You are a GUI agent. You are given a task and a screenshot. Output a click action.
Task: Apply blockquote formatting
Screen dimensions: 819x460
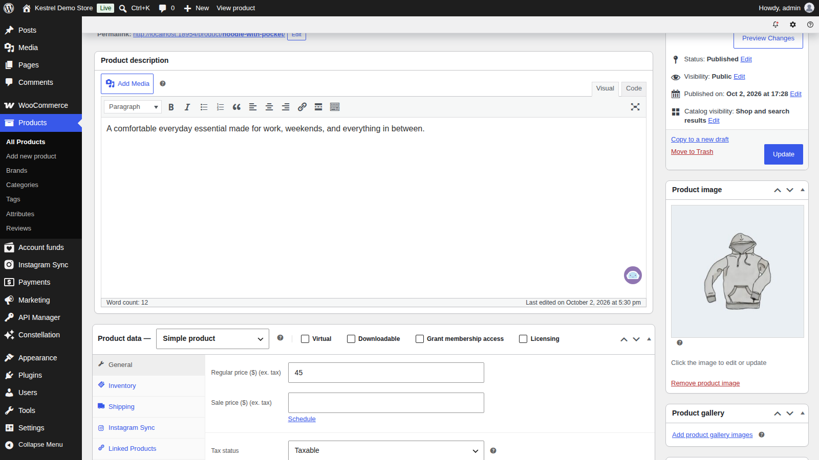(x=236, y=107)
